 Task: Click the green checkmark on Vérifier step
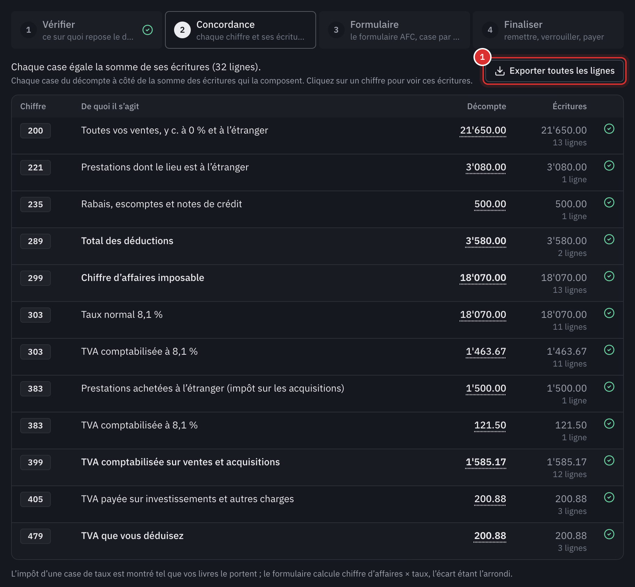[148, 30]
